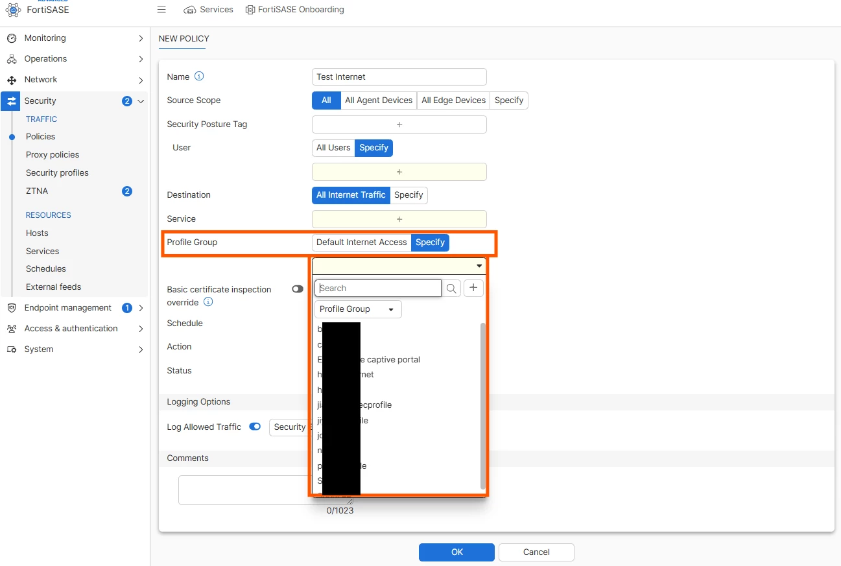Screen dimensions: 841x566
Task: Open External feeds under Resources
Action: [53, 287]
